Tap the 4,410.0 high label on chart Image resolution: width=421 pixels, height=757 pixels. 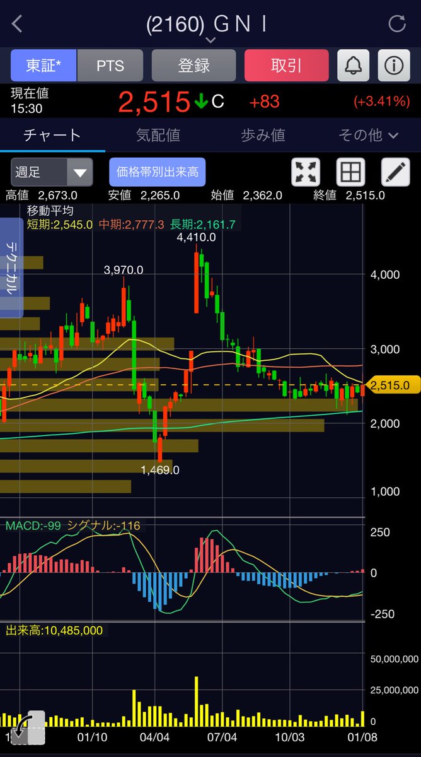(x=197, y=237)
